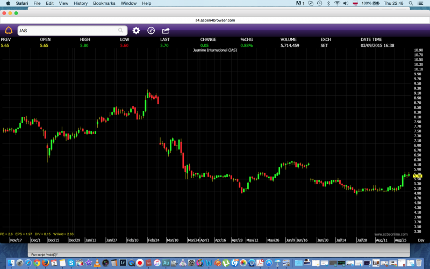The width and height of the screenshot is (430, 269).
Task: Click the Aspen bell logo icon
Action: pos(8,31)
